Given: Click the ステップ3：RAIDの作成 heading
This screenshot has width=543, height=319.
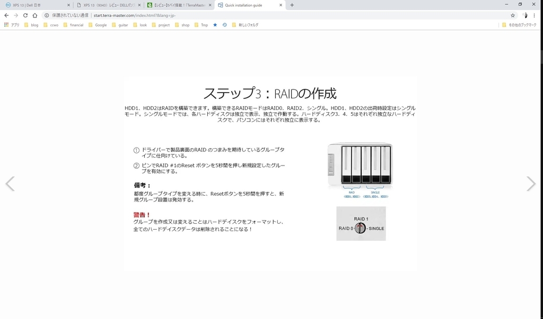Looking at the screenshot, I should point(270,93).
